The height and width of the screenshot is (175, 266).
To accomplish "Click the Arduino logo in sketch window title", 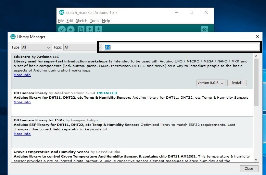I will click(x=62, y=12).
